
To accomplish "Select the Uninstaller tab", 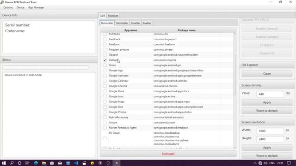I will 107,23.
